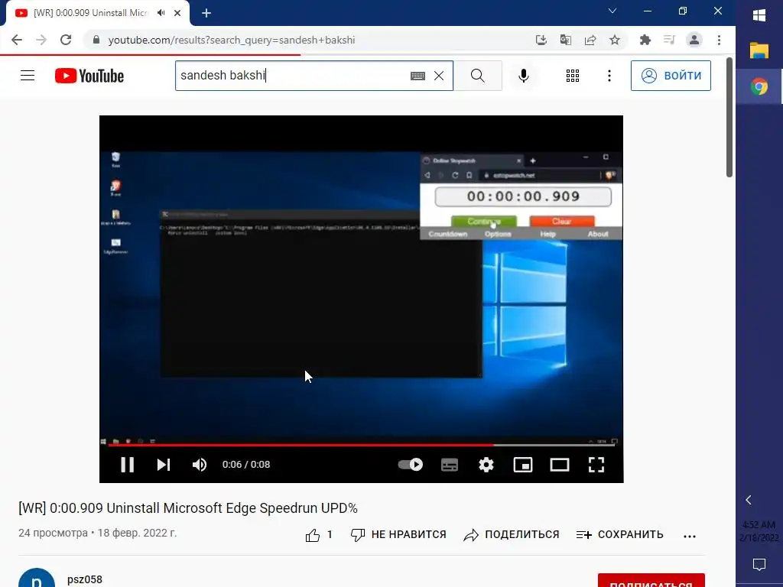Image resolution: width=783 pixels, height=587 pixels.
Task: Click the address bar URL
Action: (x=232, y=40)
